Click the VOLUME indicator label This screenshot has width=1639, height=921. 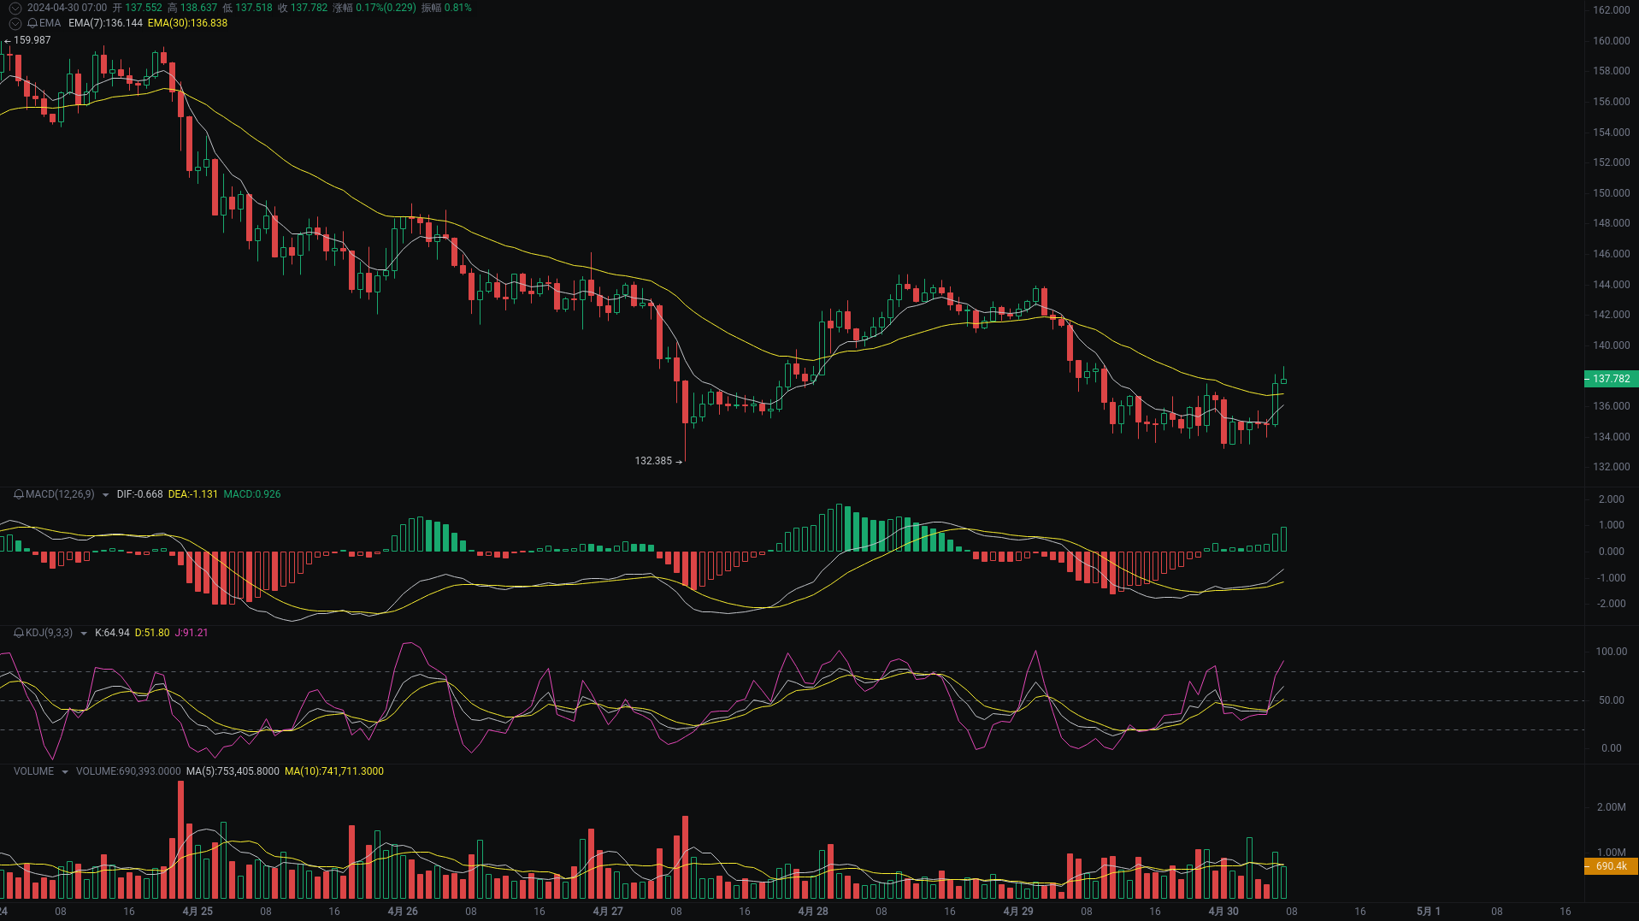pyautogui.click(x=32, y=770)
